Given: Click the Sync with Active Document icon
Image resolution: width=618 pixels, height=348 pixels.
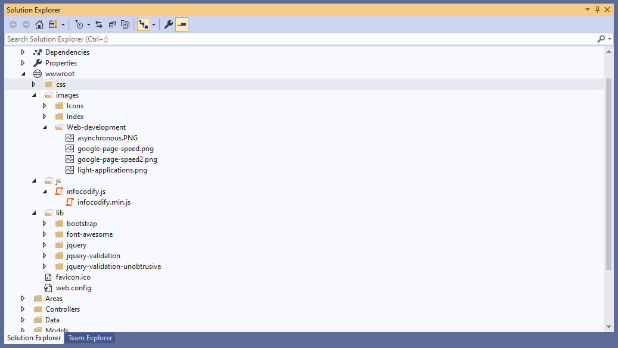Looking at the screenshot, I should click(99, 24).
